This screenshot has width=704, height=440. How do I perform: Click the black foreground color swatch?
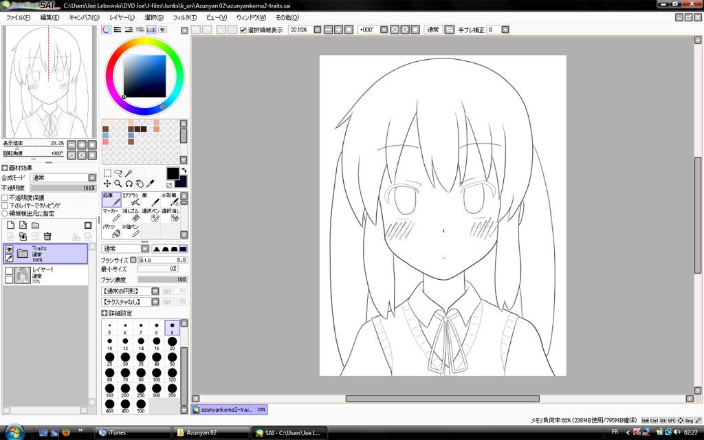pos(173,173)
